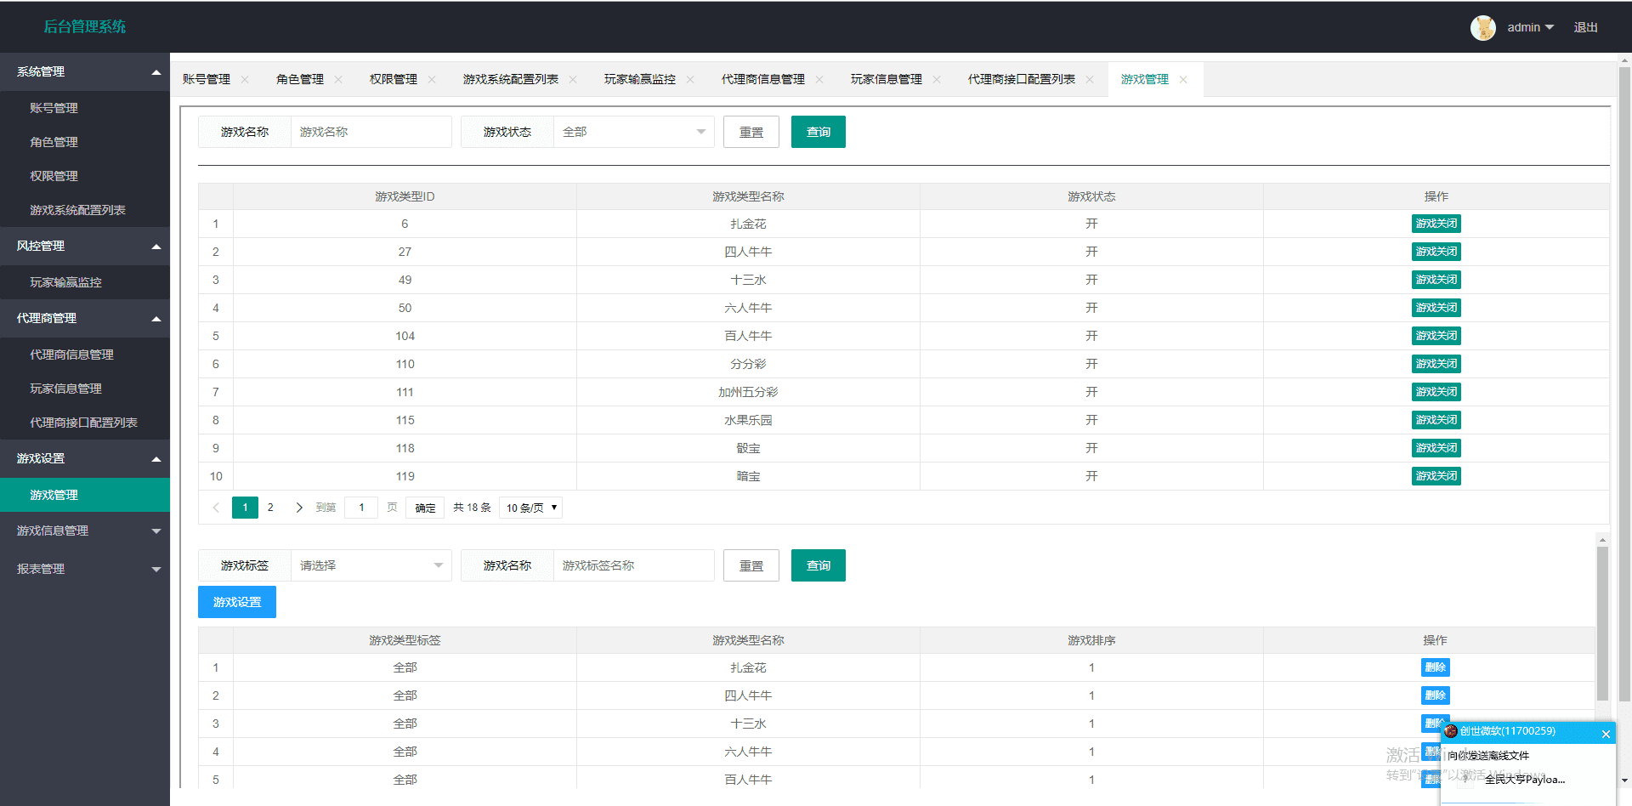1632x806 pixels.
Task: Close the 游戏管理 tab
Action: [x=1183, y=80]
